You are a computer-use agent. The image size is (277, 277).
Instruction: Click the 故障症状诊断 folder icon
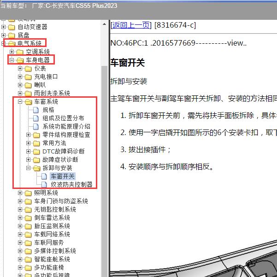pos(36,160)
